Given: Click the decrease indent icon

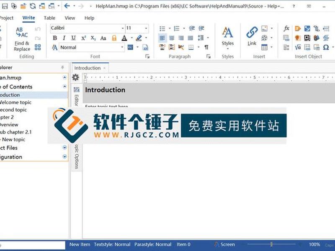Looking at the screenshot, I should (x=192, y=28).
